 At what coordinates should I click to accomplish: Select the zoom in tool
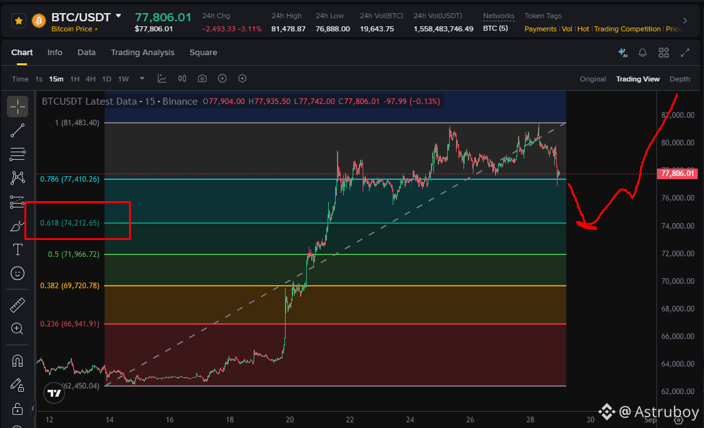coord(18,329)
